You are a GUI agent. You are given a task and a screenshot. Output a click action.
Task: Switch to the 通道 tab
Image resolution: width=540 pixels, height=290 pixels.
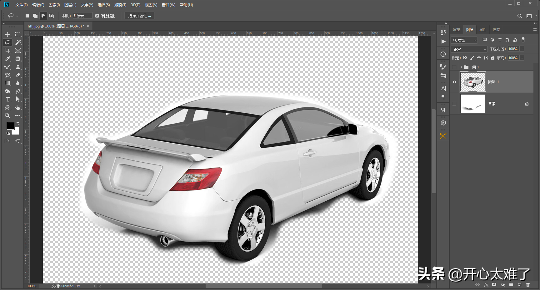(x=496, y=30)
